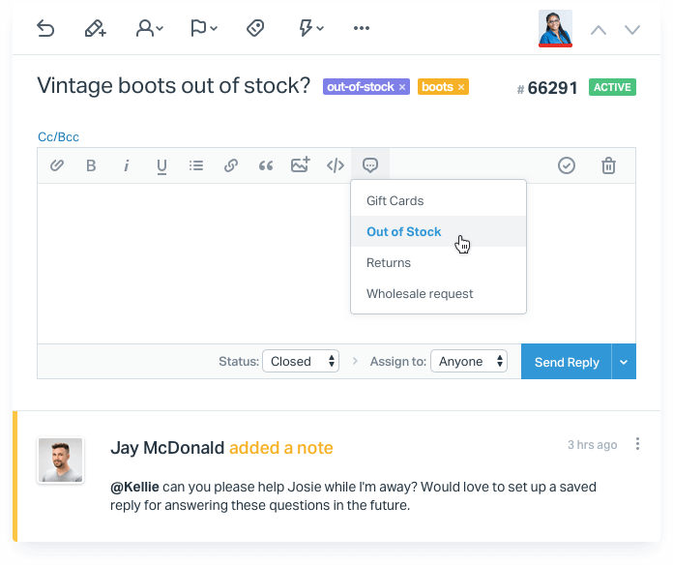Click the attach file paperclip icon
This screenshot has height=565, width=673.
click(57, 165)
